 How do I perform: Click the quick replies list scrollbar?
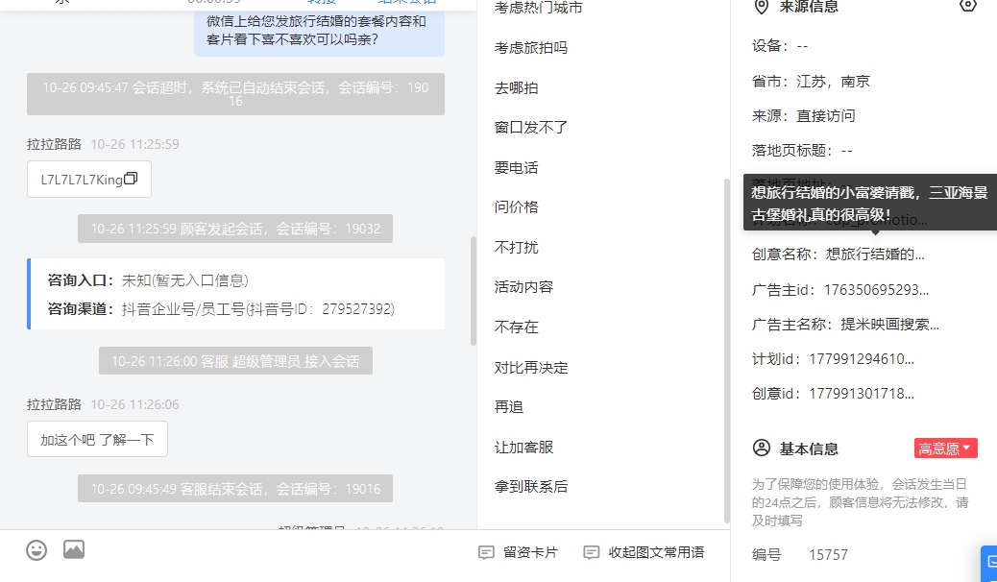[727, 350]
